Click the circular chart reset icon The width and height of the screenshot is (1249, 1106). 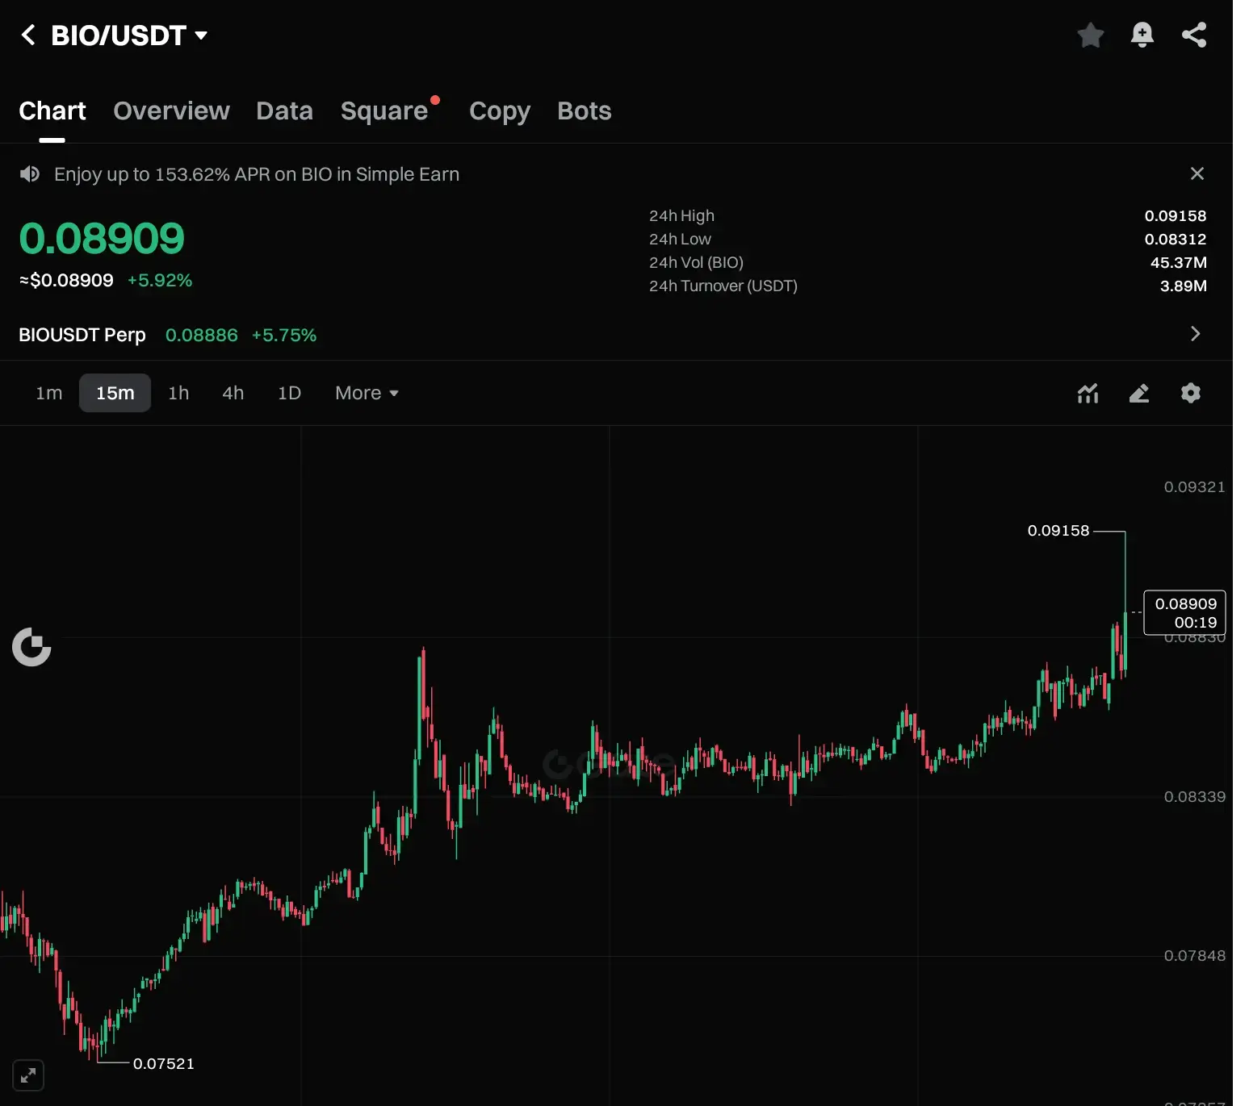tap(31, 647)
